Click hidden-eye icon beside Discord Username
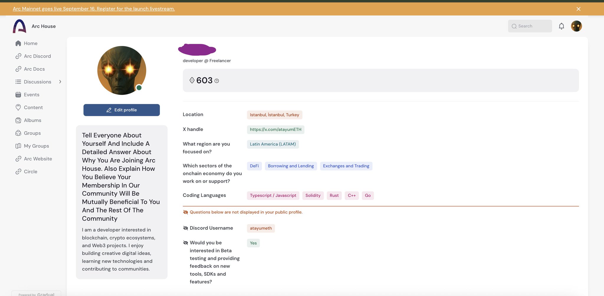Screen dimensions: 604x296 coord(186,228)
